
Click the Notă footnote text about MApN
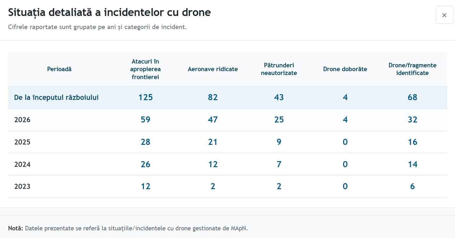(x=128, y=228)
